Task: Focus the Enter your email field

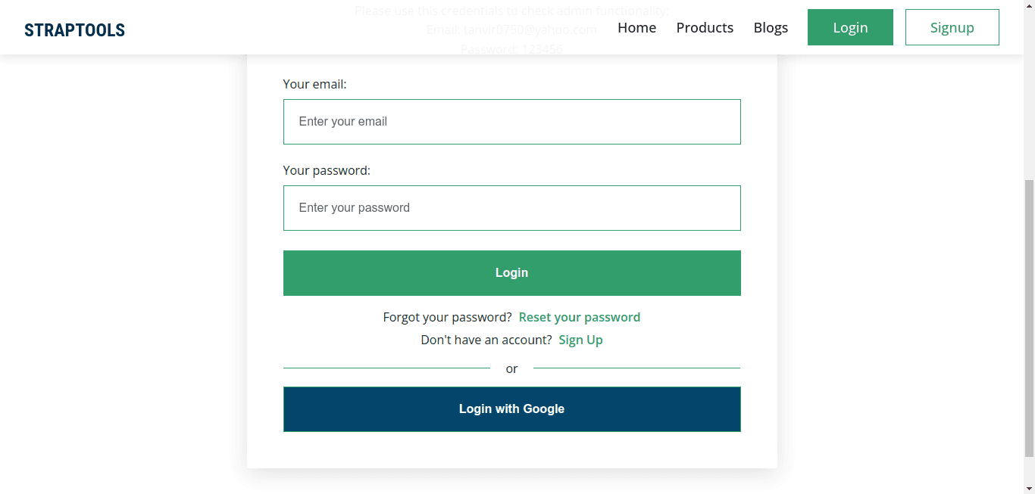Action: (511, 122)
